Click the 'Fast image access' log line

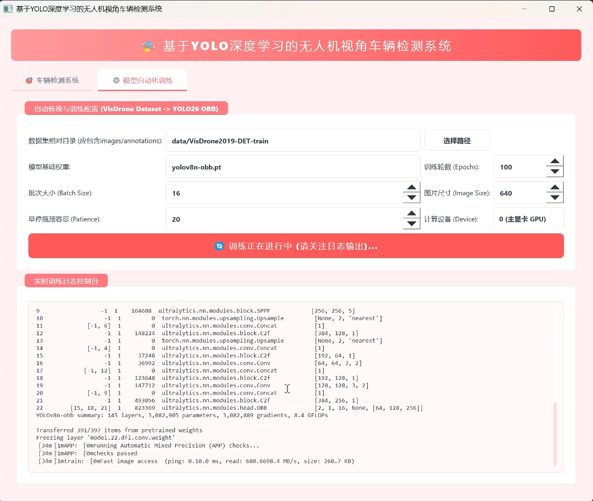coord(196,461)
